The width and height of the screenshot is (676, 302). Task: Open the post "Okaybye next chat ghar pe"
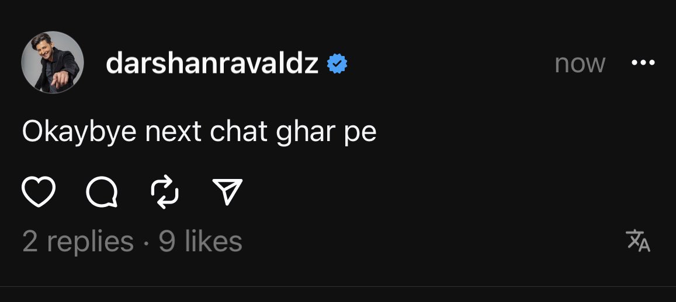tap(199, 131)
